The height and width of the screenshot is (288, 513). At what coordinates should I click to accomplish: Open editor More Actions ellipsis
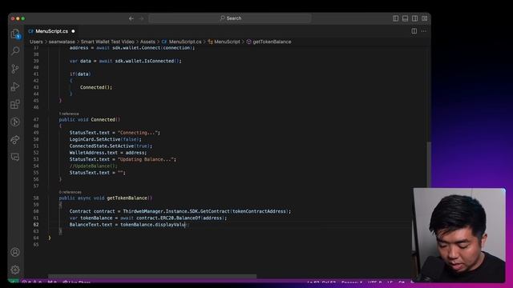(424, 31)
